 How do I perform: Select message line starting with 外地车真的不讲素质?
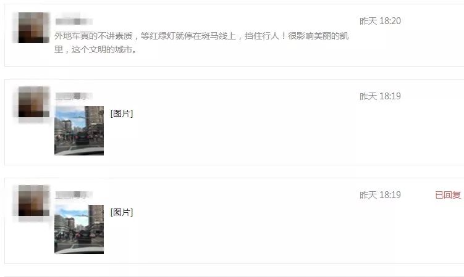point(201,36)
